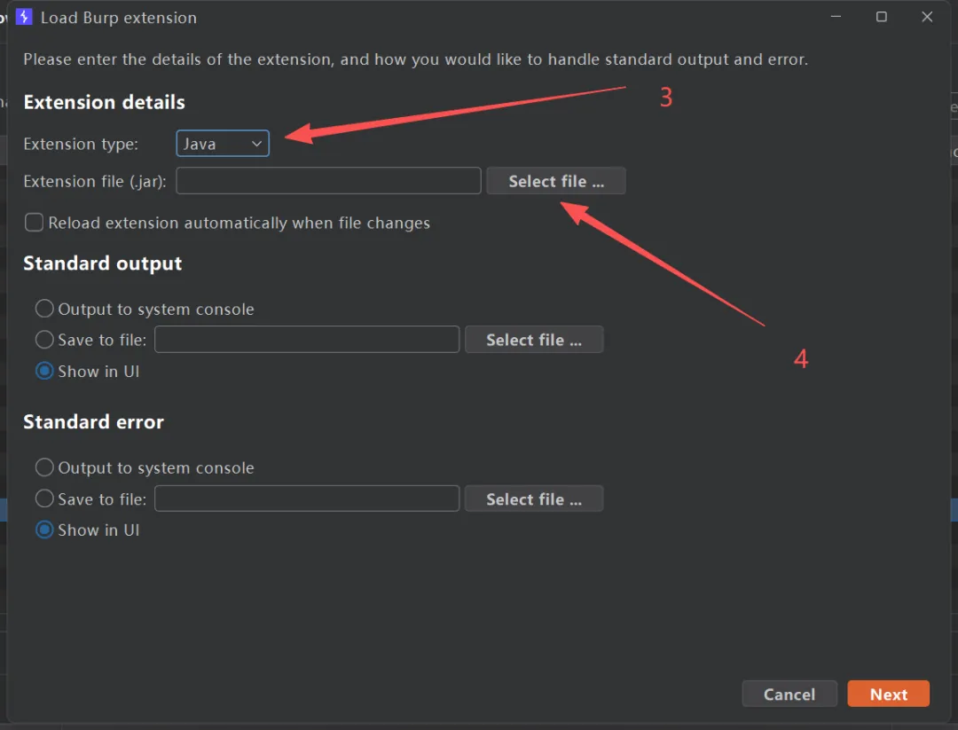The height and width of the screenshot is (730, 958).
Task: Minimize the Load Burp extension dialog
Action: point(836,17)
